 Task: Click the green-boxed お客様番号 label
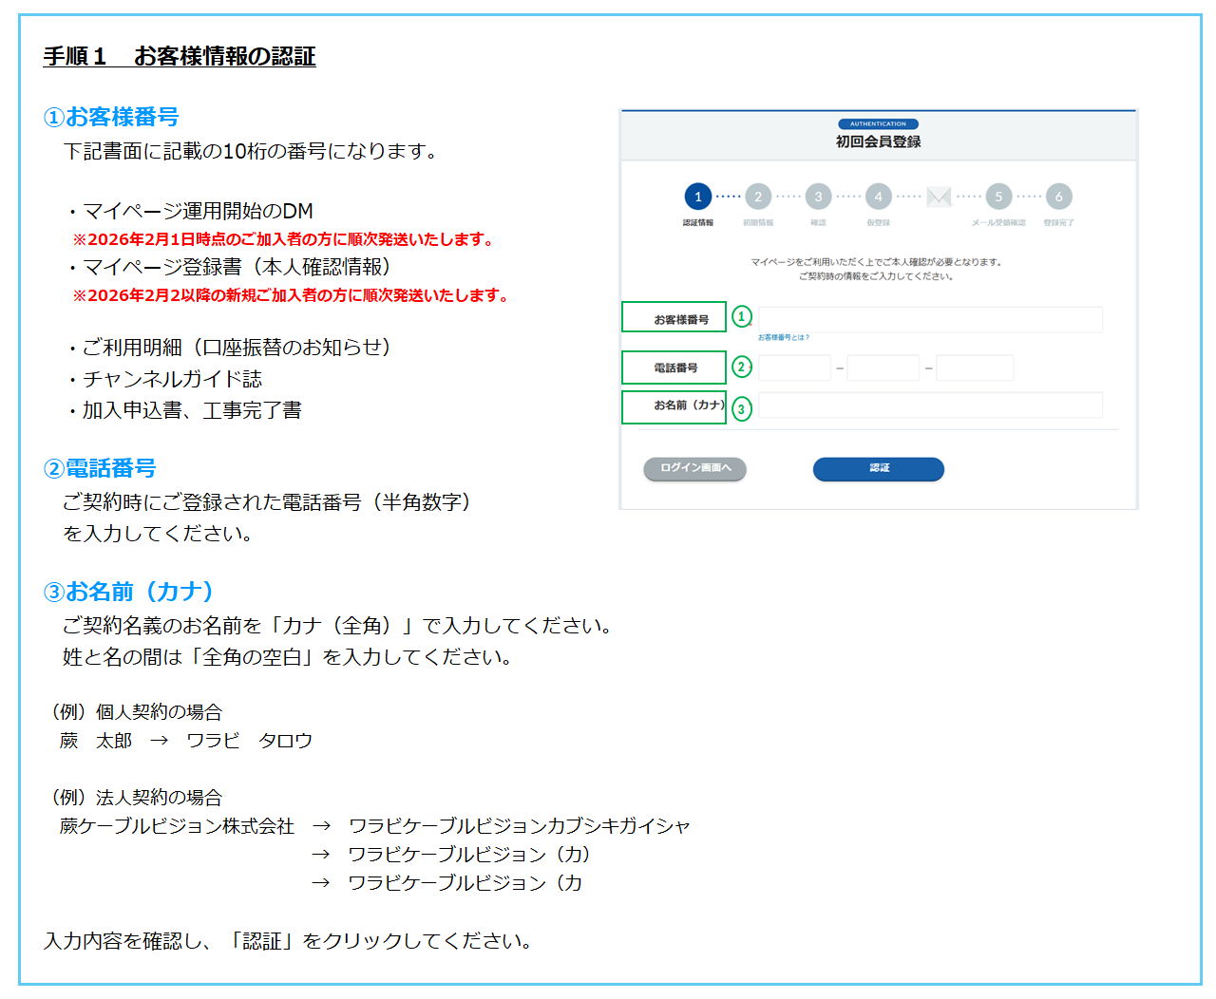coord(674,317)
